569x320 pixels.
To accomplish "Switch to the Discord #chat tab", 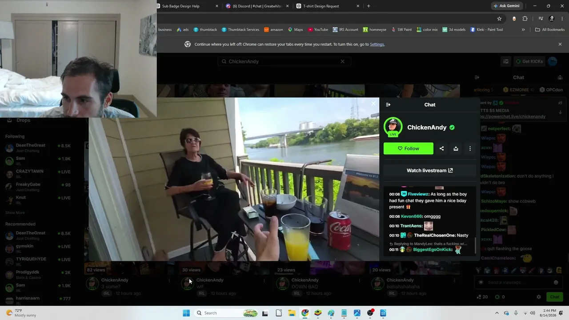I will [258, 6].
